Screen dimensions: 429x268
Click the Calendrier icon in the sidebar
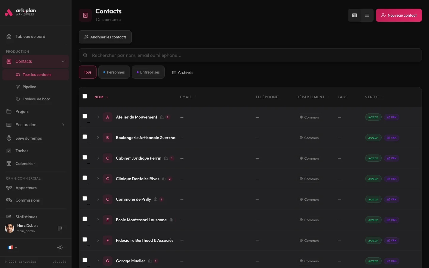tap(9, 163)
